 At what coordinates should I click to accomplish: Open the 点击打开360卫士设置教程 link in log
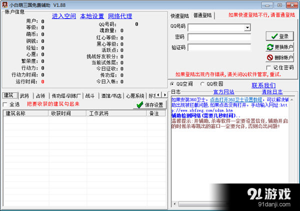pos(236,99)
